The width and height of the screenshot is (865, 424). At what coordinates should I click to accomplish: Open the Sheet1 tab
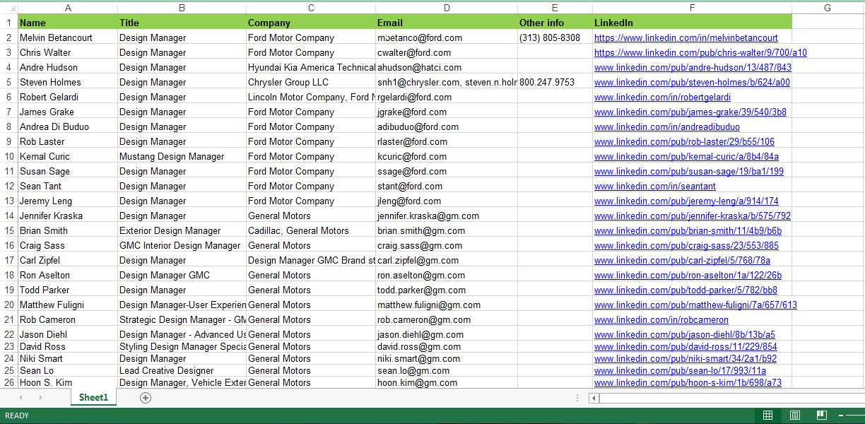(x=93, y=398)
